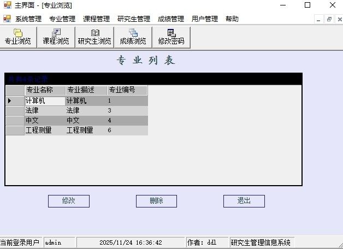The image size is (343, 249).
Task: Click the date and time in status bar
Action: click(x=131, y=242)
